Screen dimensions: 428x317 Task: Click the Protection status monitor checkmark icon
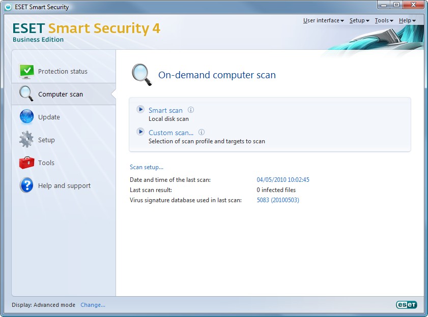(26, 72)
